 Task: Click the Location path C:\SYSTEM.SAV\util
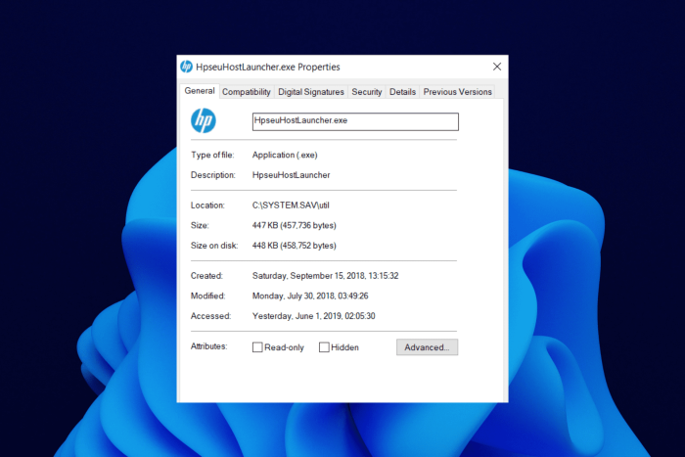point(291,206)
